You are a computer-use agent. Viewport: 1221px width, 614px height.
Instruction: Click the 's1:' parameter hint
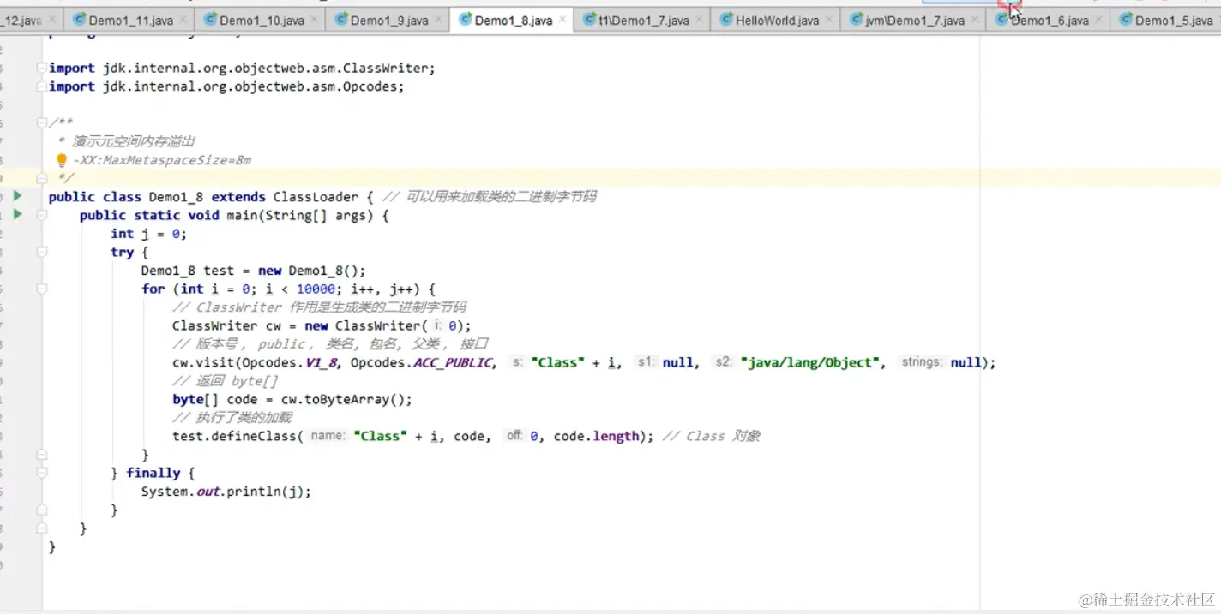click(646, 362)
